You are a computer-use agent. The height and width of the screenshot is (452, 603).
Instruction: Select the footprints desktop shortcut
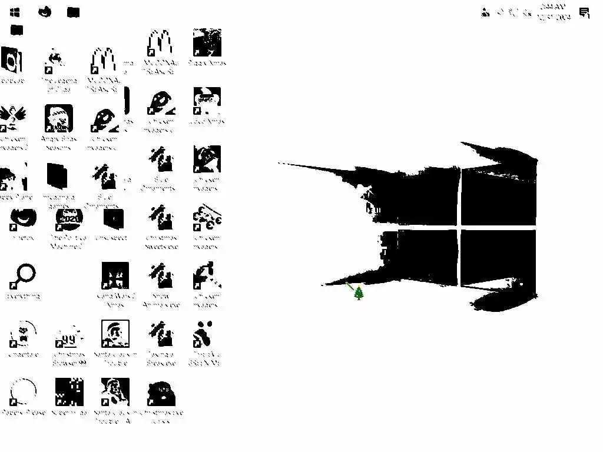click(203, 334)
